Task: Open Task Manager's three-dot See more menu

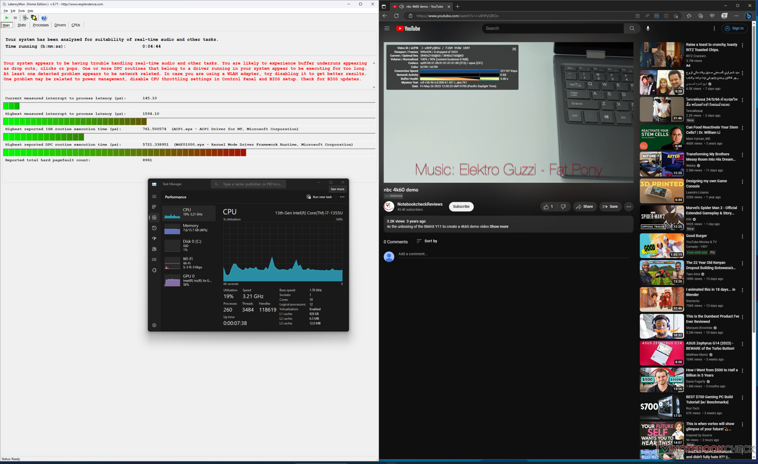Action: 342,197
